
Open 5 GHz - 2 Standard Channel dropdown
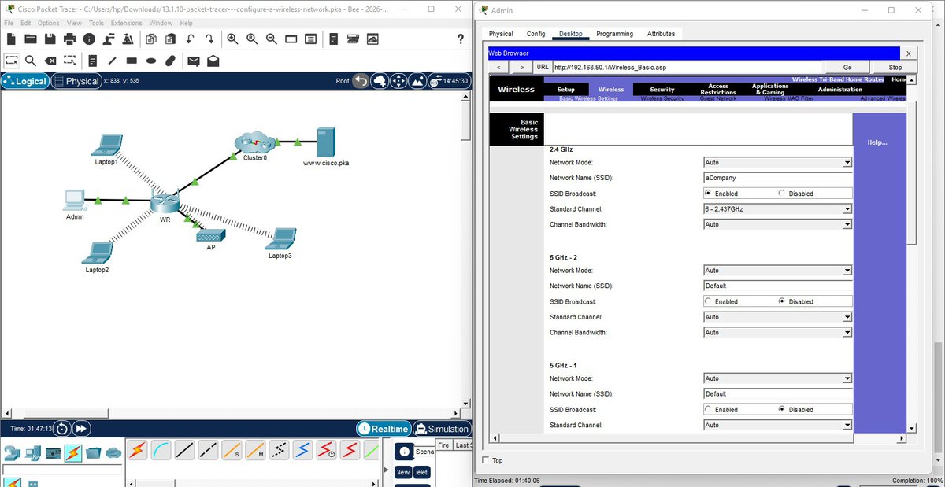(x=778, y=317)
